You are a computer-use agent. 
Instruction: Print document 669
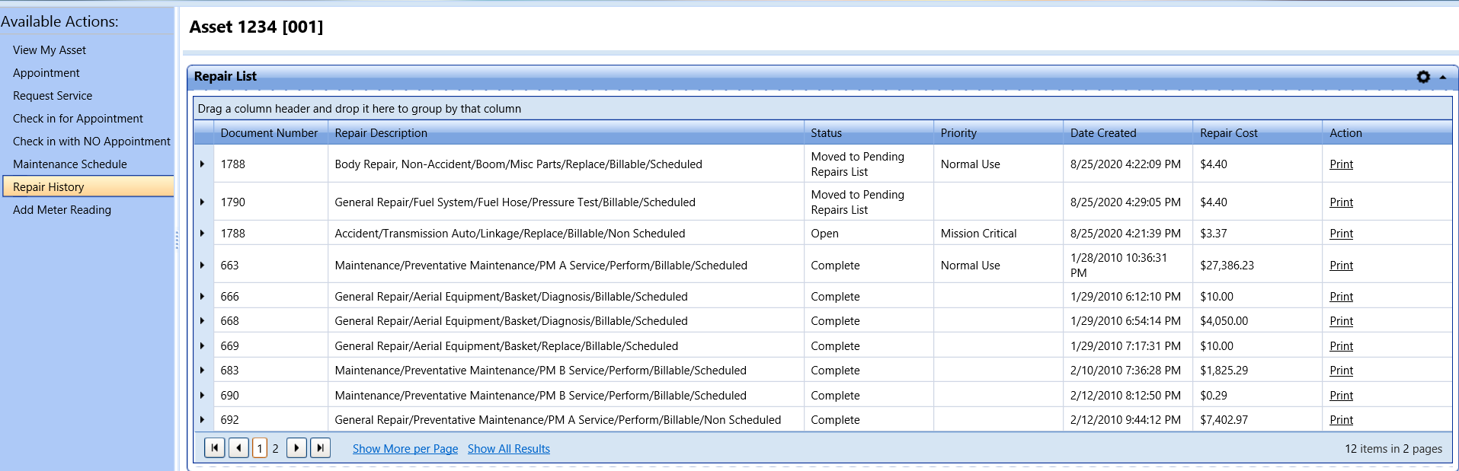(1341, 346)
